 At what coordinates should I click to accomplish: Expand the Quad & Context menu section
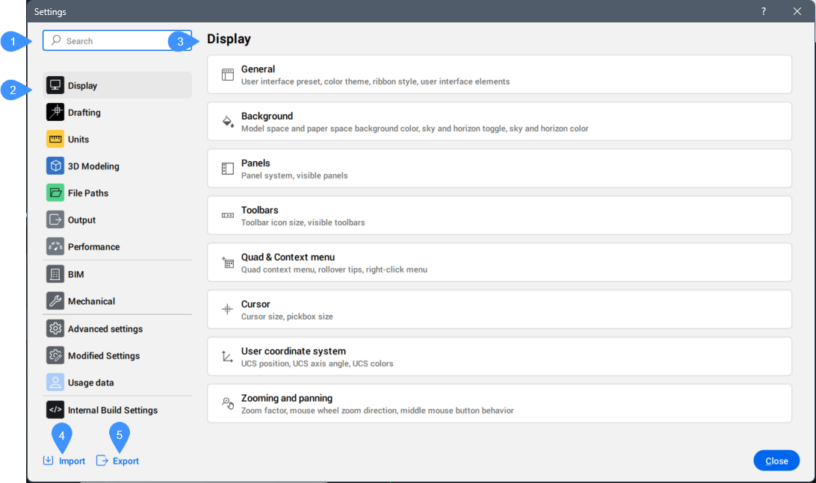pyautogui.click(x=498, y=263)
